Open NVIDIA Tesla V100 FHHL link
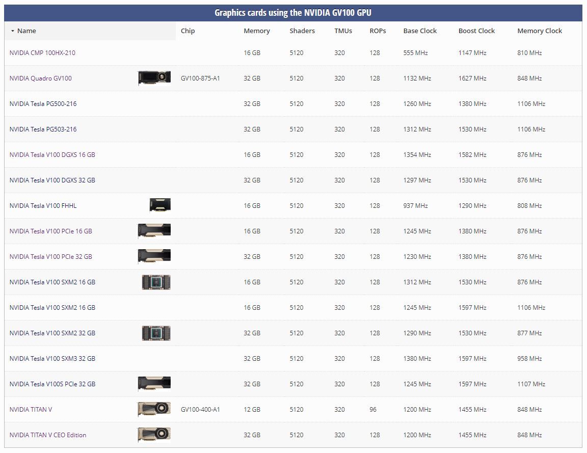This screenshot has width=587, height=453. point(43,205)
